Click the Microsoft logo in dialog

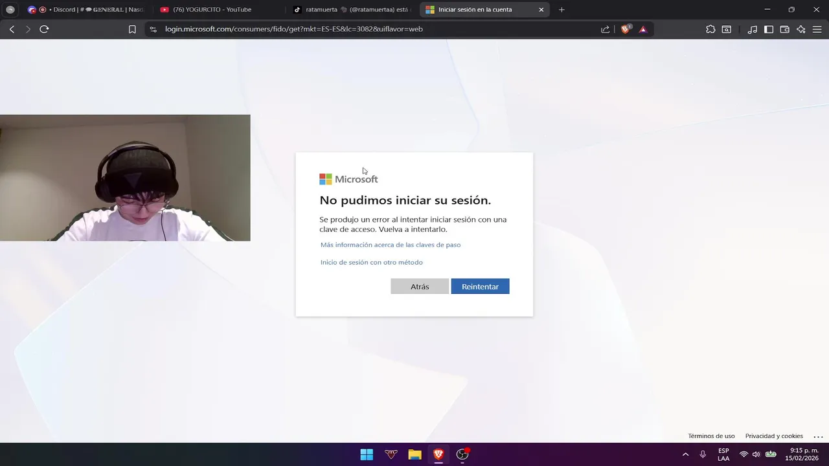click(x=348, y=179)
